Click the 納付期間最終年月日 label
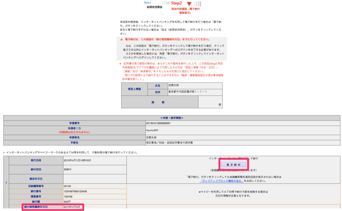The image size is (342, 211). click(36, 207)
